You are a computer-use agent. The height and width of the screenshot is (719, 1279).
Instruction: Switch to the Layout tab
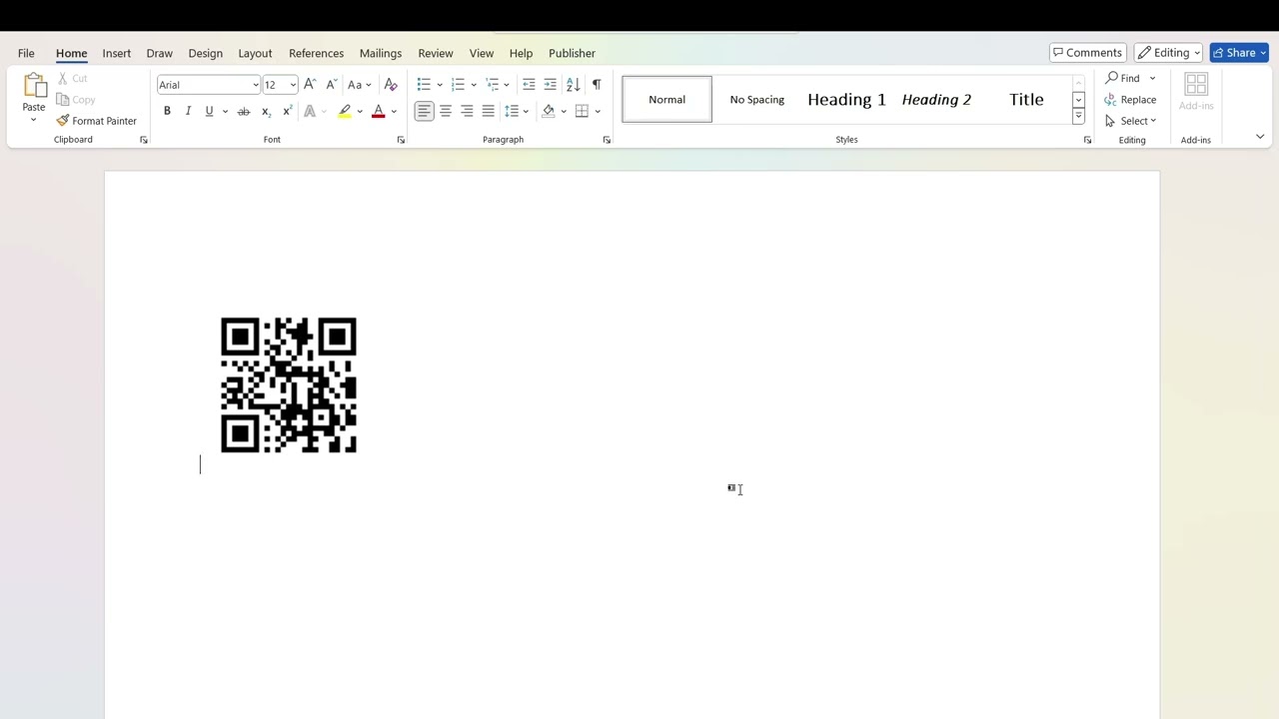(x=255, y=53)
